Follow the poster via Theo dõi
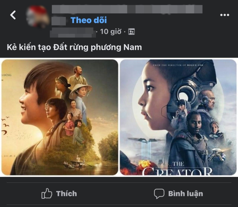 point(89,20)
